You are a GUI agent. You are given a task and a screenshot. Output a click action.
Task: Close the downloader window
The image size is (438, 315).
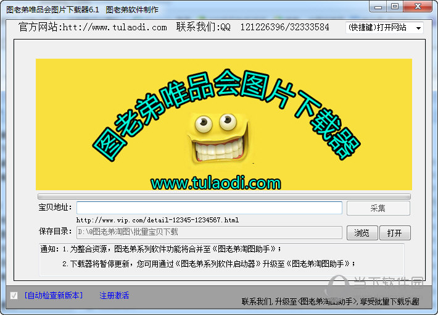tap(418, 6)
